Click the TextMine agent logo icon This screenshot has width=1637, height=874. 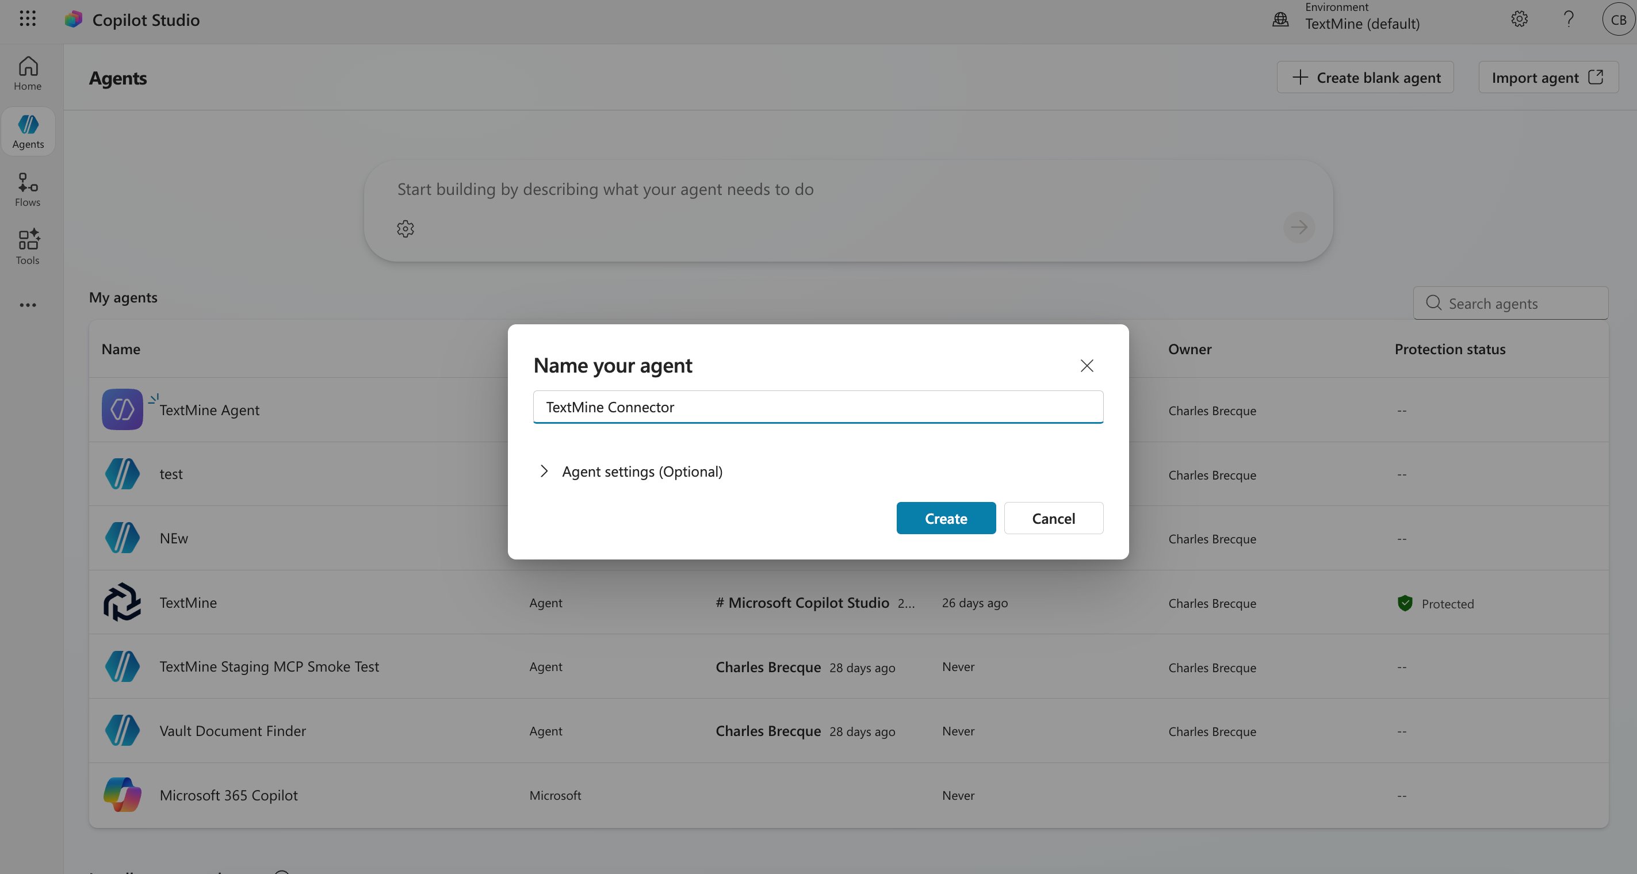pyautogui.click(x=123, y=602)
